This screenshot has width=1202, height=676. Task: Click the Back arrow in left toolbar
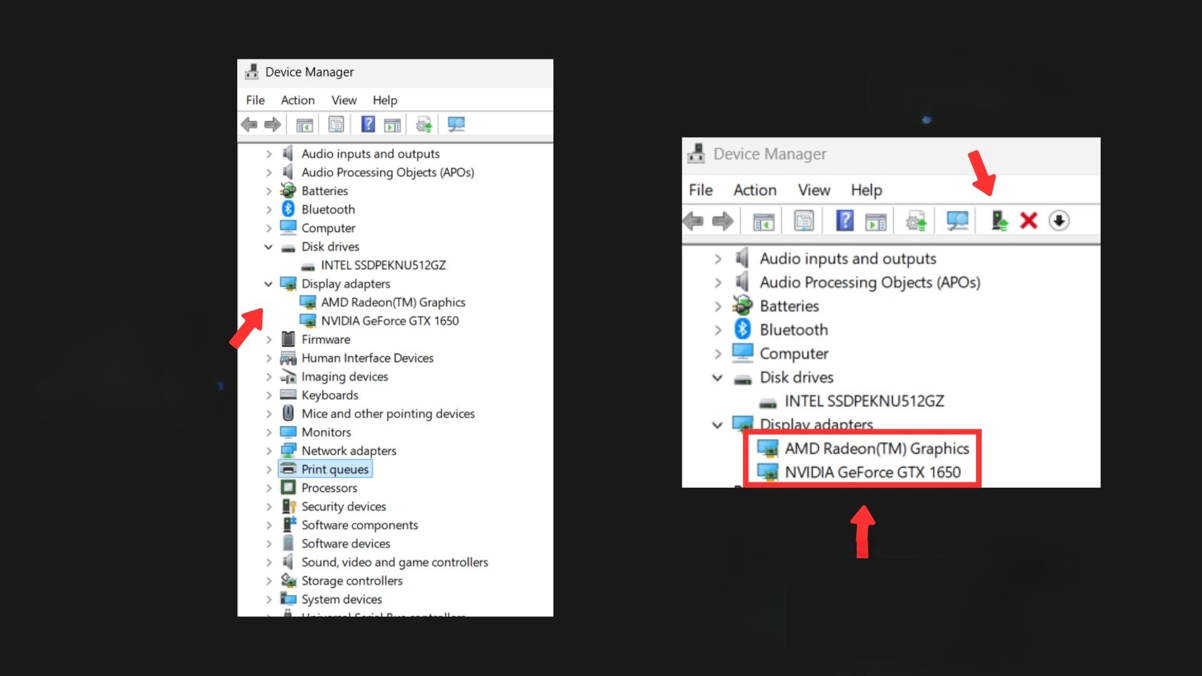pyautogui.click(x=249, y=124)
